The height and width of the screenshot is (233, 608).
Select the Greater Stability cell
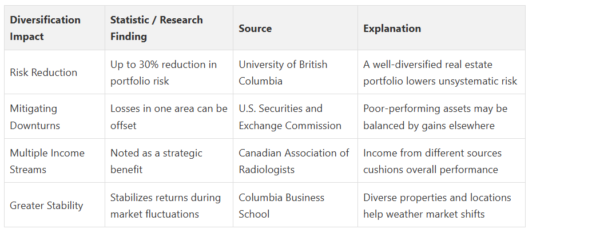(x=55, y=205)
